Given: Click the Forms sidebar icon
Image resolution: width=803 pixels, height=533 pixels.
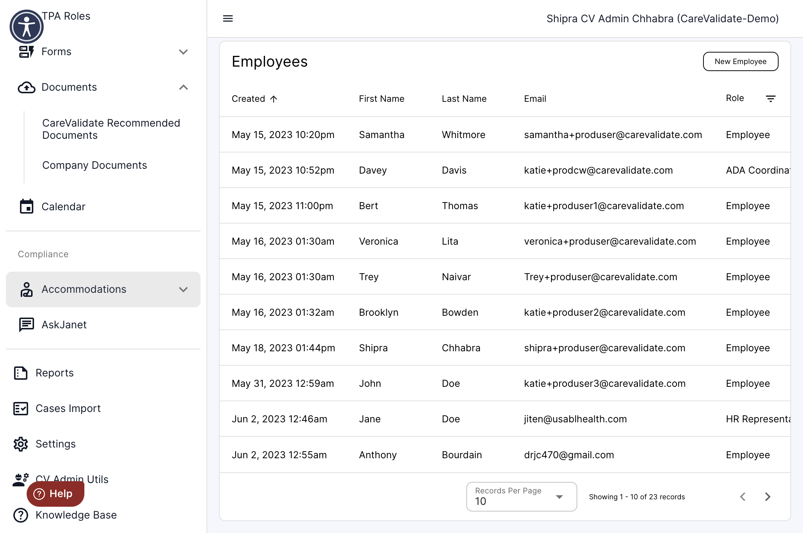Looking at the screenshot, I should 26,52.
